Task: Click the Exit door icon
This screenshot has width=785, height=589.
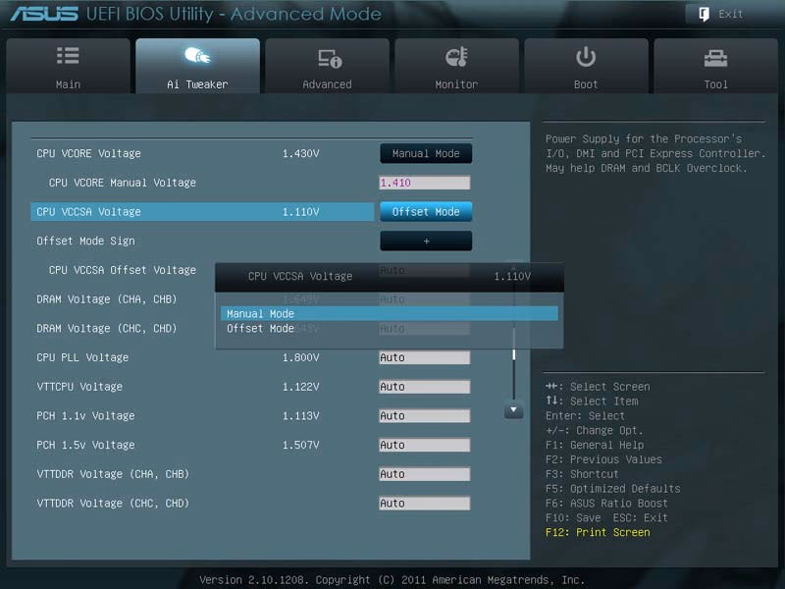Action: (x=704, y=14)
